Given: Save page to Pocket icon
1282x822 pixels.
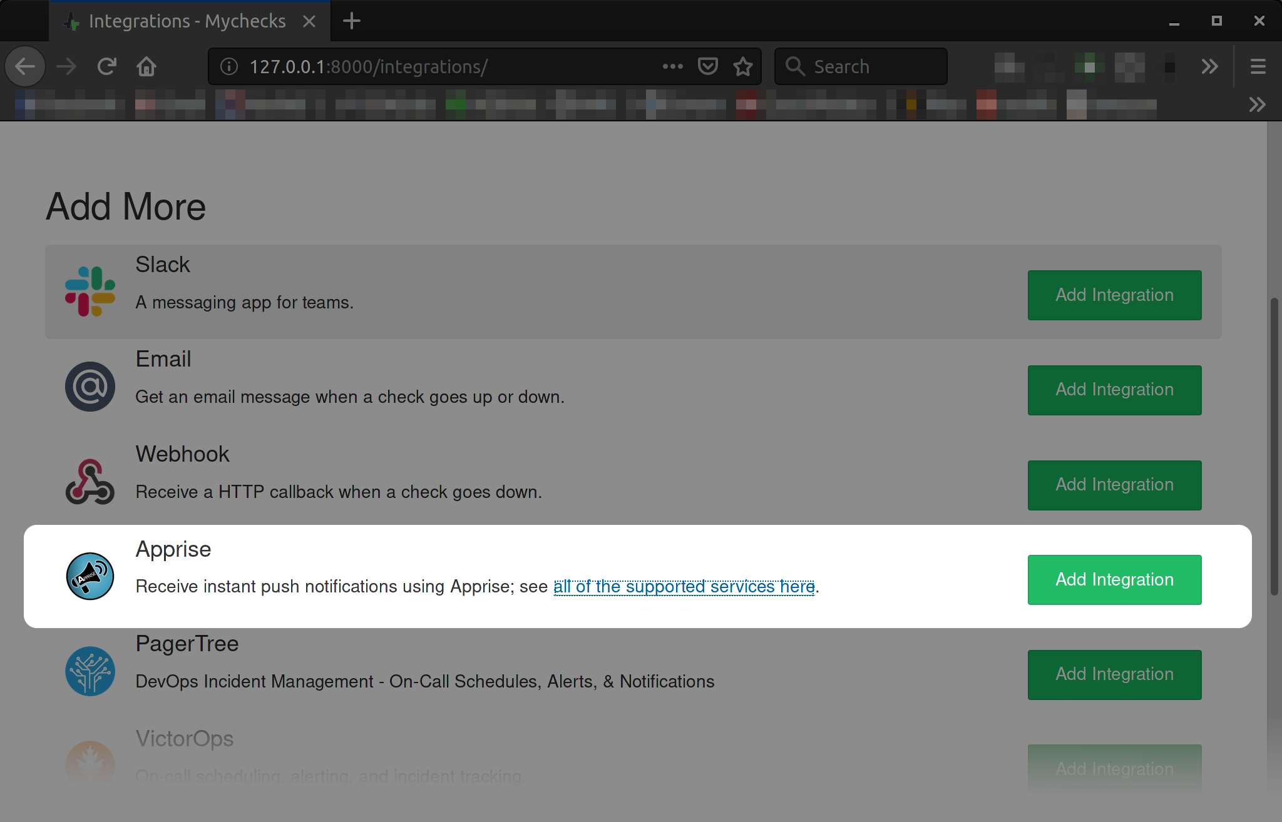Looking at the screenshot, I should [x=707, y=66].
